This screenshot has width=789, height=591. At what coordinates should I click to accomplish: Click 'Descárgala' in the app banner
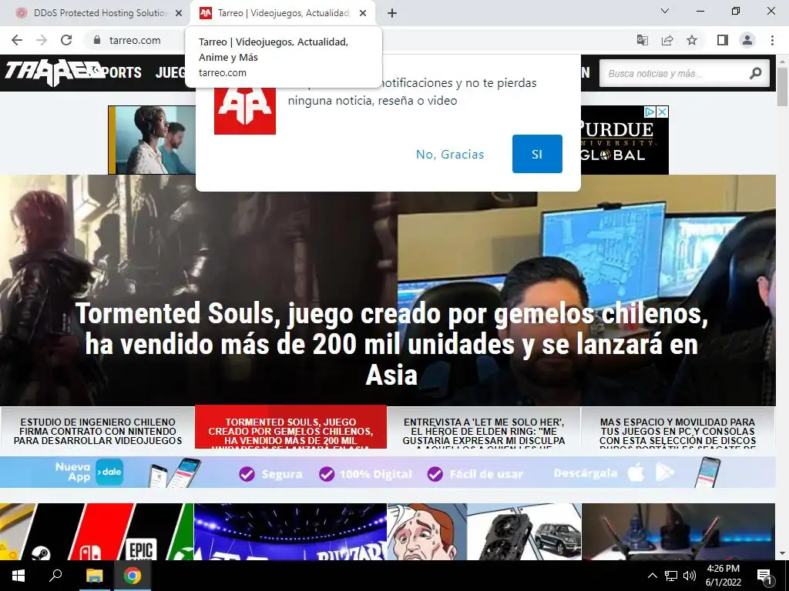tap(586, 473)
